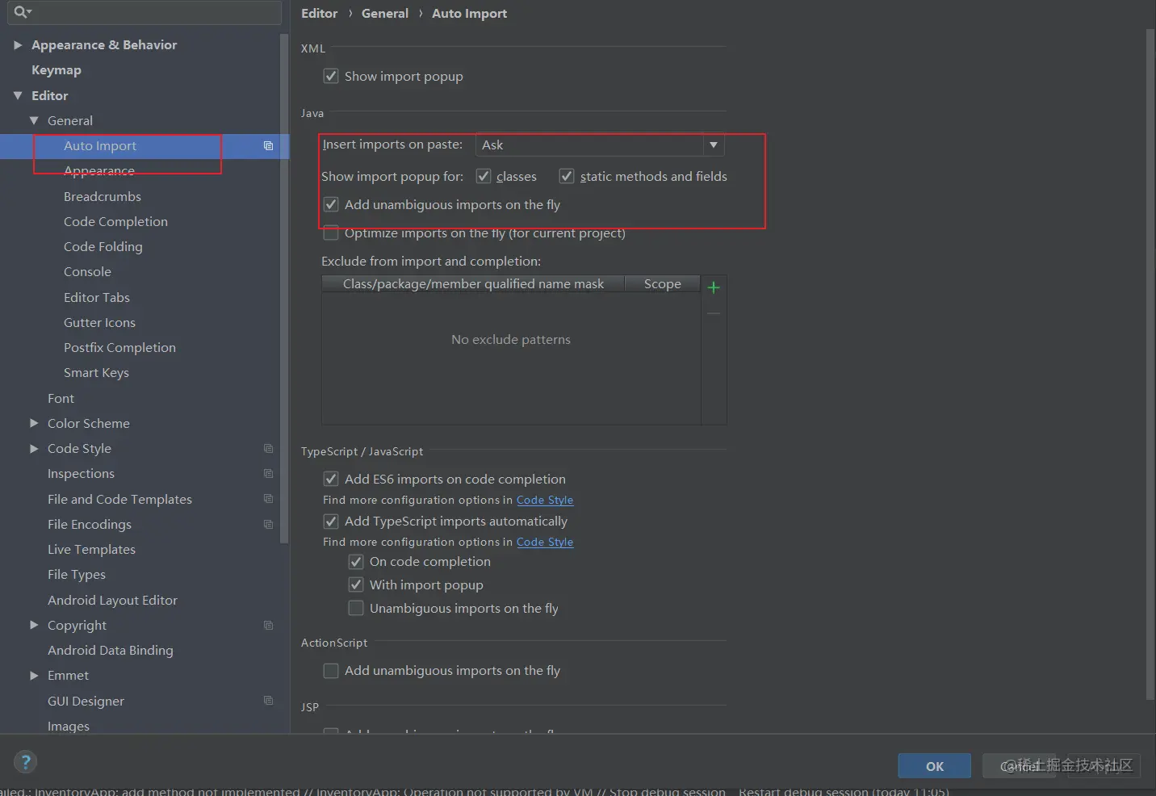1156x796 pixels.
Task: Collapse the Editor section arrow
Action: click(18, 95)
